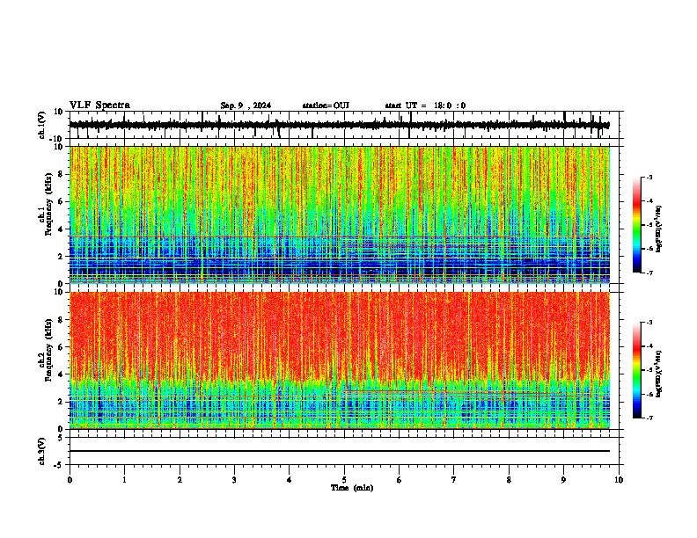Click the ch.1 spectrogram color bar

tap(636, 225)
